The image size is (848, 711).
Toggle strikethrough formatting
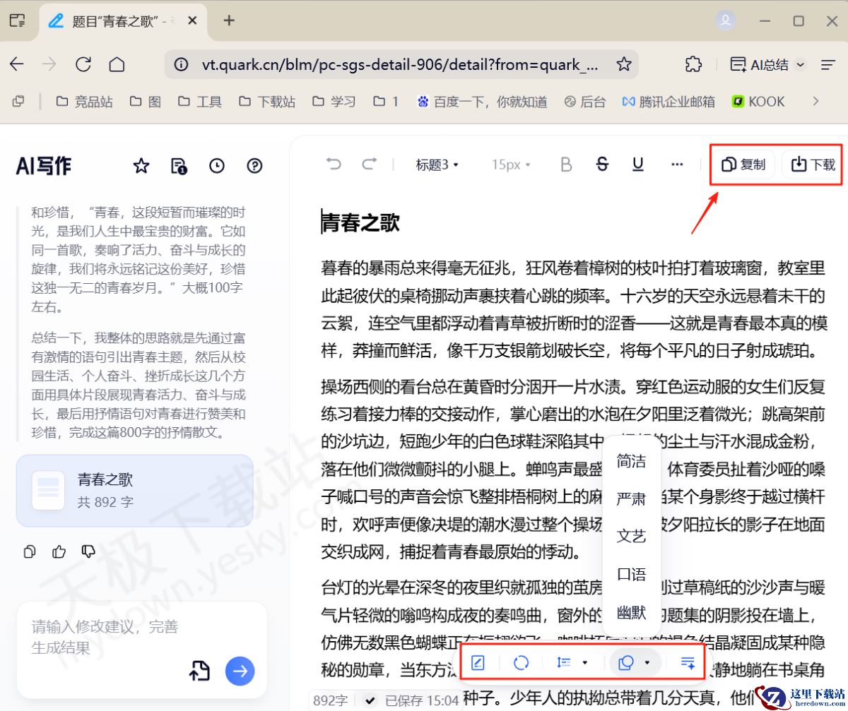(x=602, y=165)
